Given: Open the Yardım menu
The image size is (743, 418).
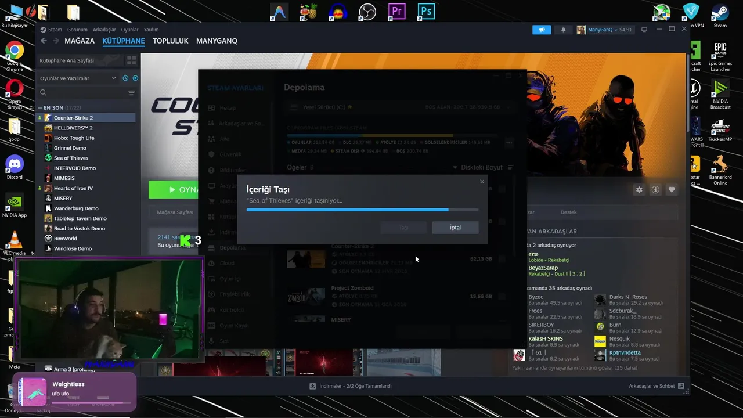Looking at the screenshot, I should pos(151,30).
